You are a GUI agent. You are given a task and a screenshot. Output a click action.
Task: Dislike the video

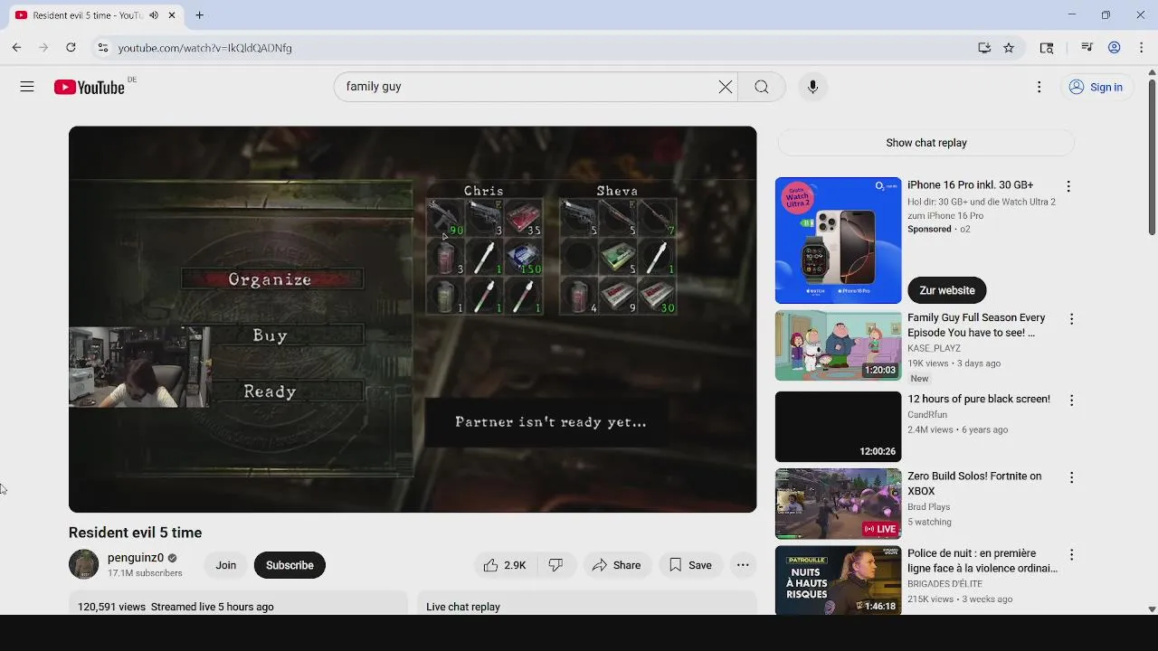tap(555, 565)
